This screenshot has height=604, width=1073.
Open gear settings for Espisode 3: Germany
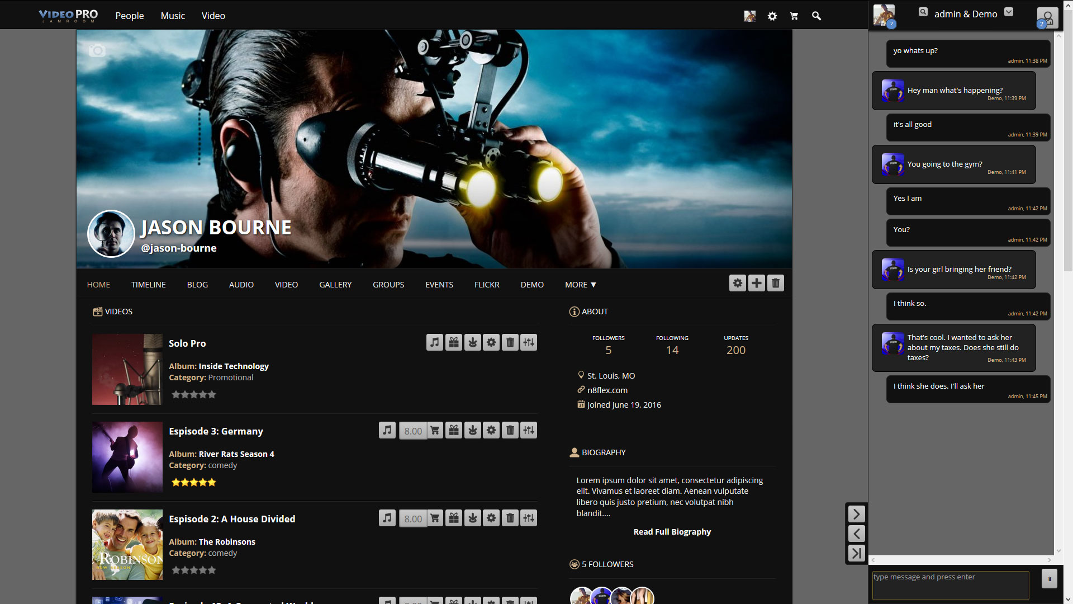pos(491,430)
